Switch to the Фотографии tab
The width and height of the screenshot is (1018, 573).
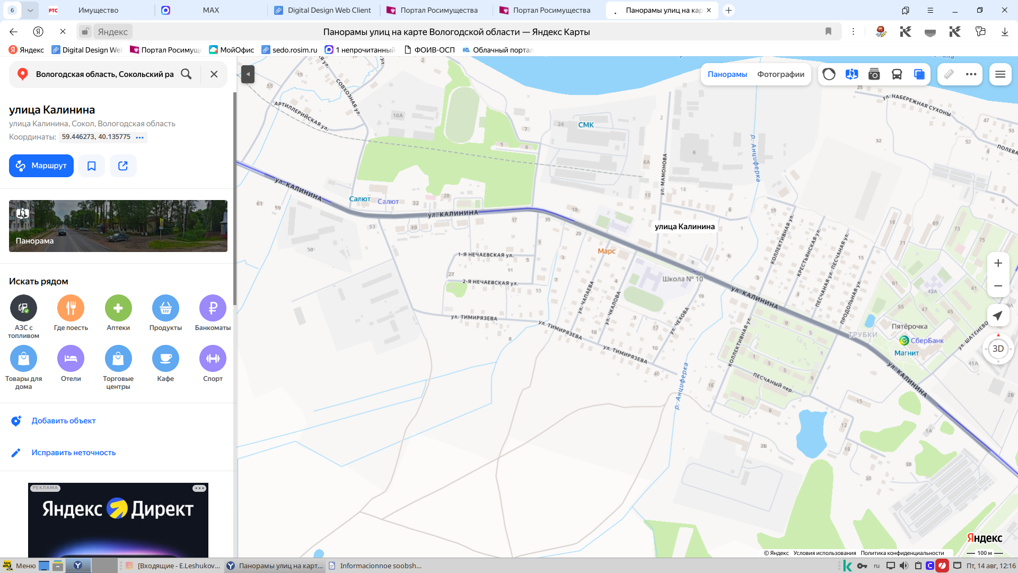[x=780, y=74]
